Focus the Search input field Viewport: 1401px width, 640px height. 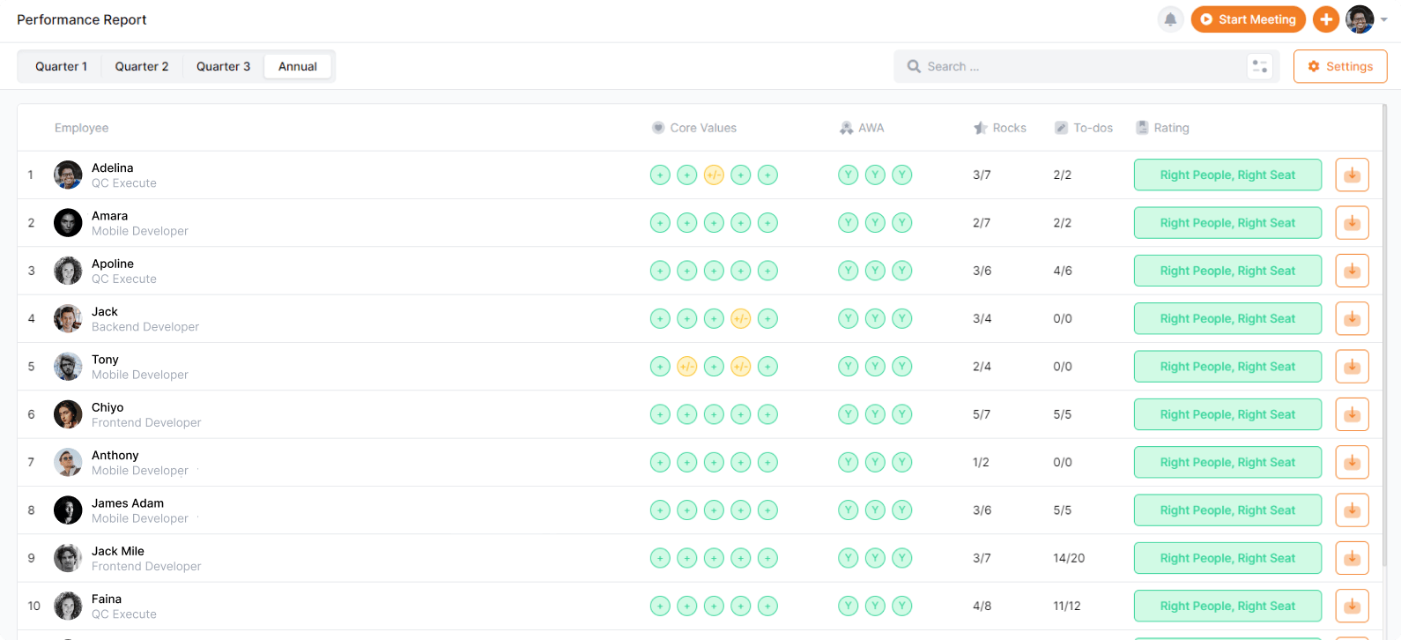(x=1075, y=66)
